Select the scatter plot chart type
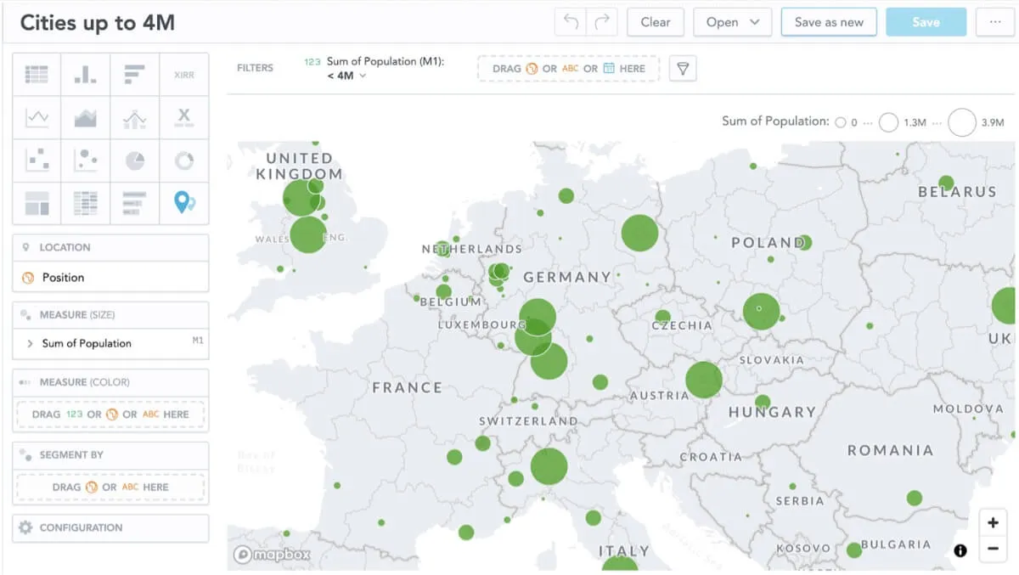The image size is (1019, 575). click(x=37, y=159)
